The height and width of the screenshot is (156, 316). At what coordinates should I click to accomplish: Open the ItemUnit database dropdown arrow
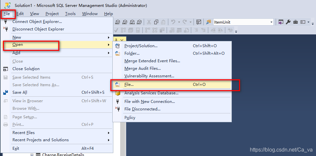click(x=271, y=22)
